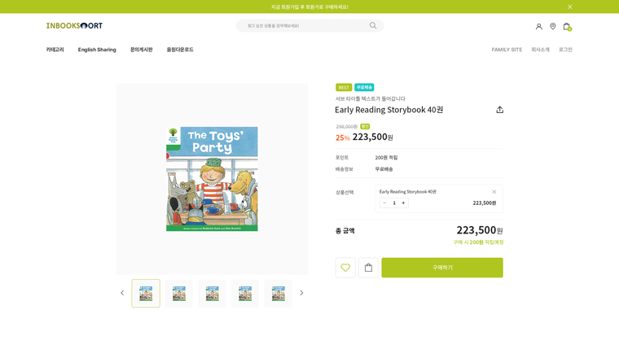This screenshot has height=340, width=619.
Task: Click the quantity value field
Action: (x=394, y=203)
